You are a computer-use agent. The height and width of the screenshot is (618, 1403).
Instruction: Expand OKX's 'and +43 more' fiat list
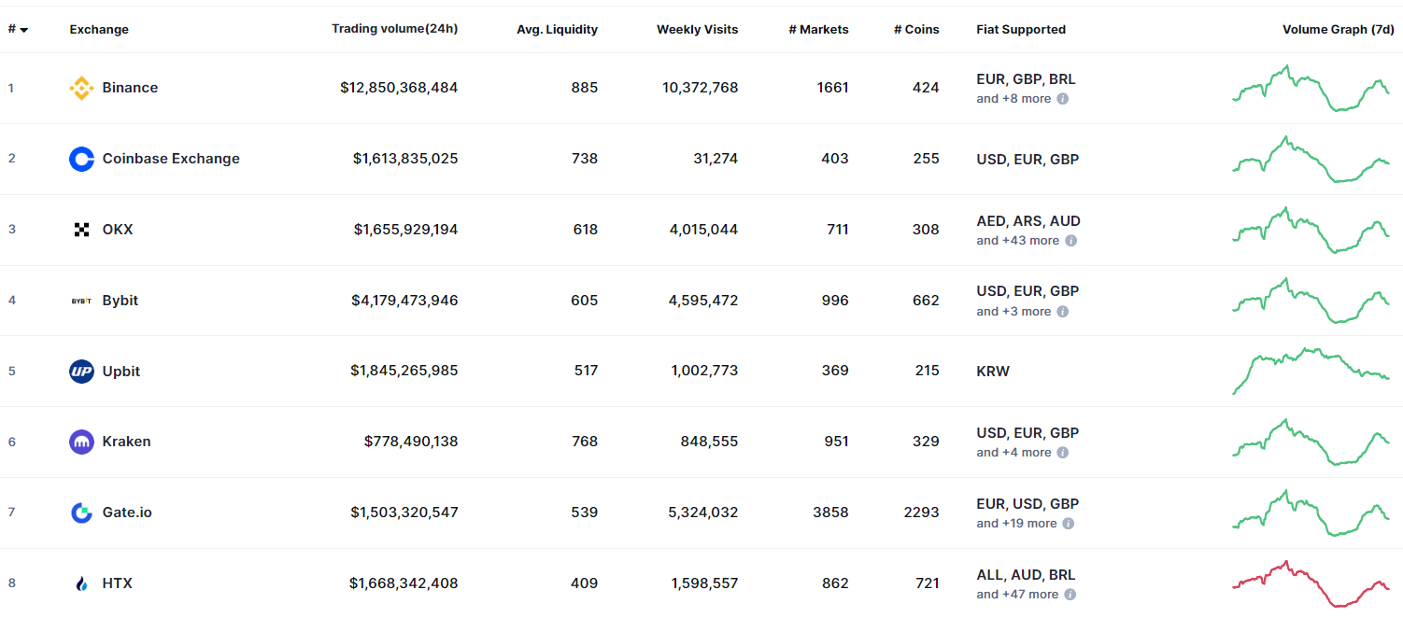point(1018,241)
